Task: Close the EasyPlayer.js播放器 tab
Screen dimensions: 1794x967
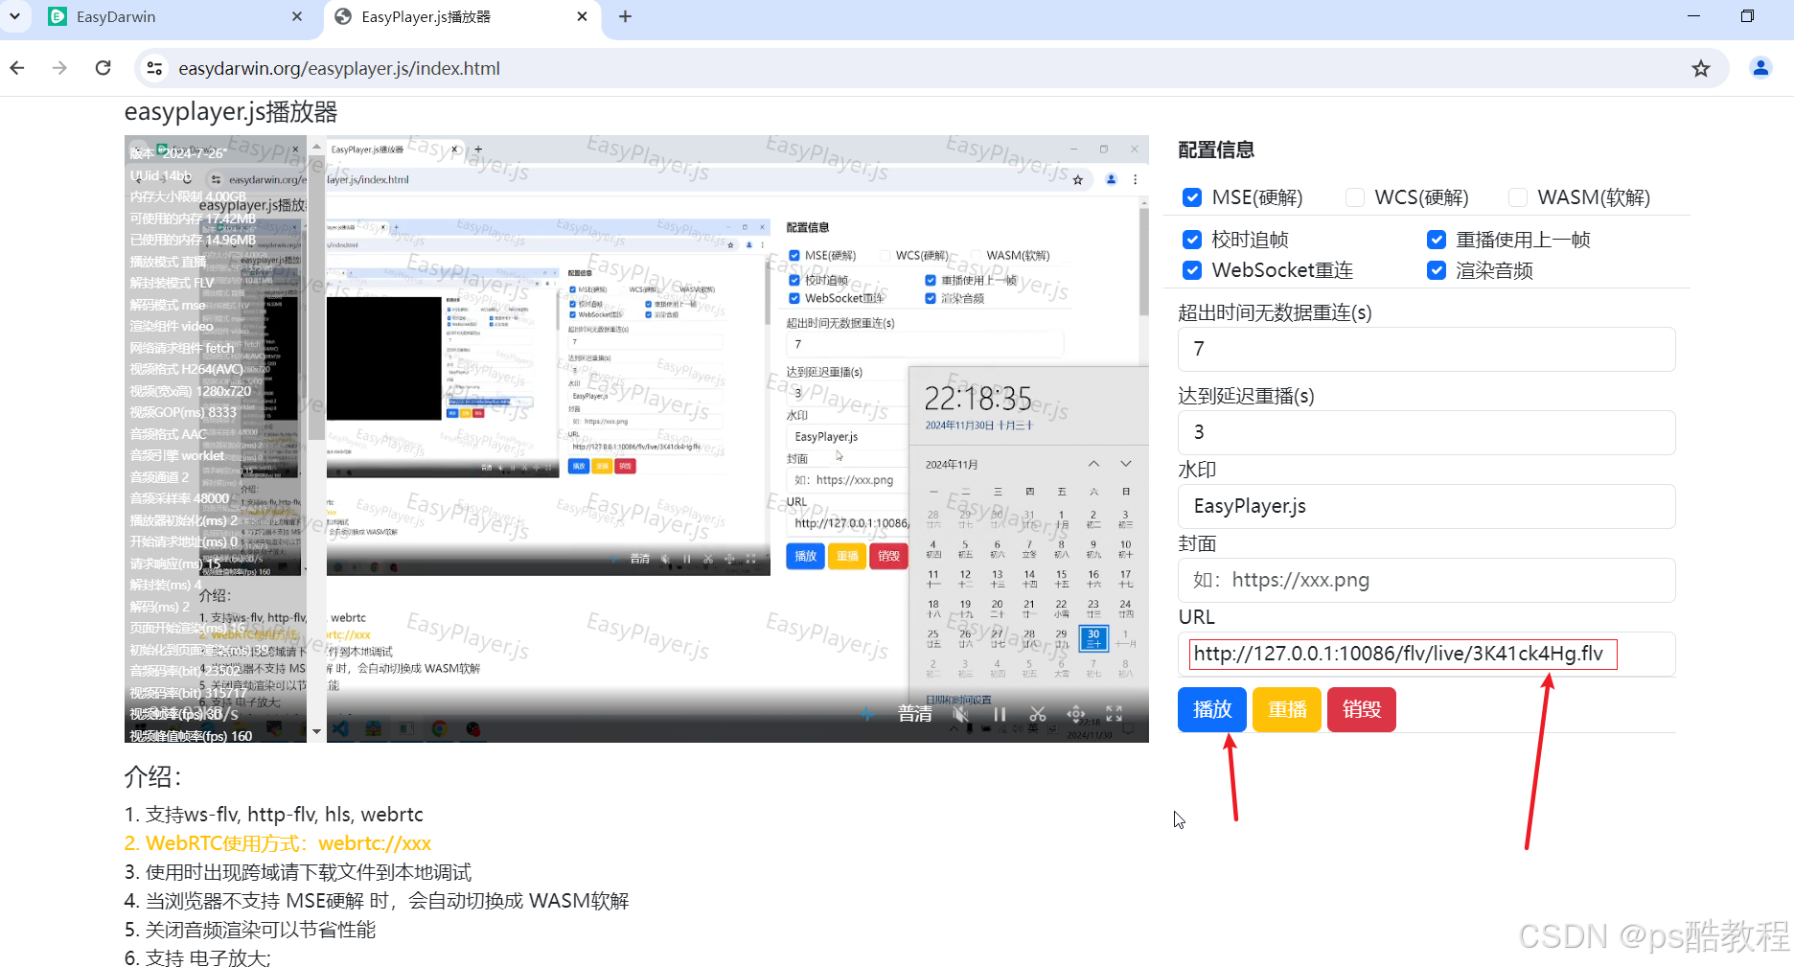Action: click(x=582, y=16)
